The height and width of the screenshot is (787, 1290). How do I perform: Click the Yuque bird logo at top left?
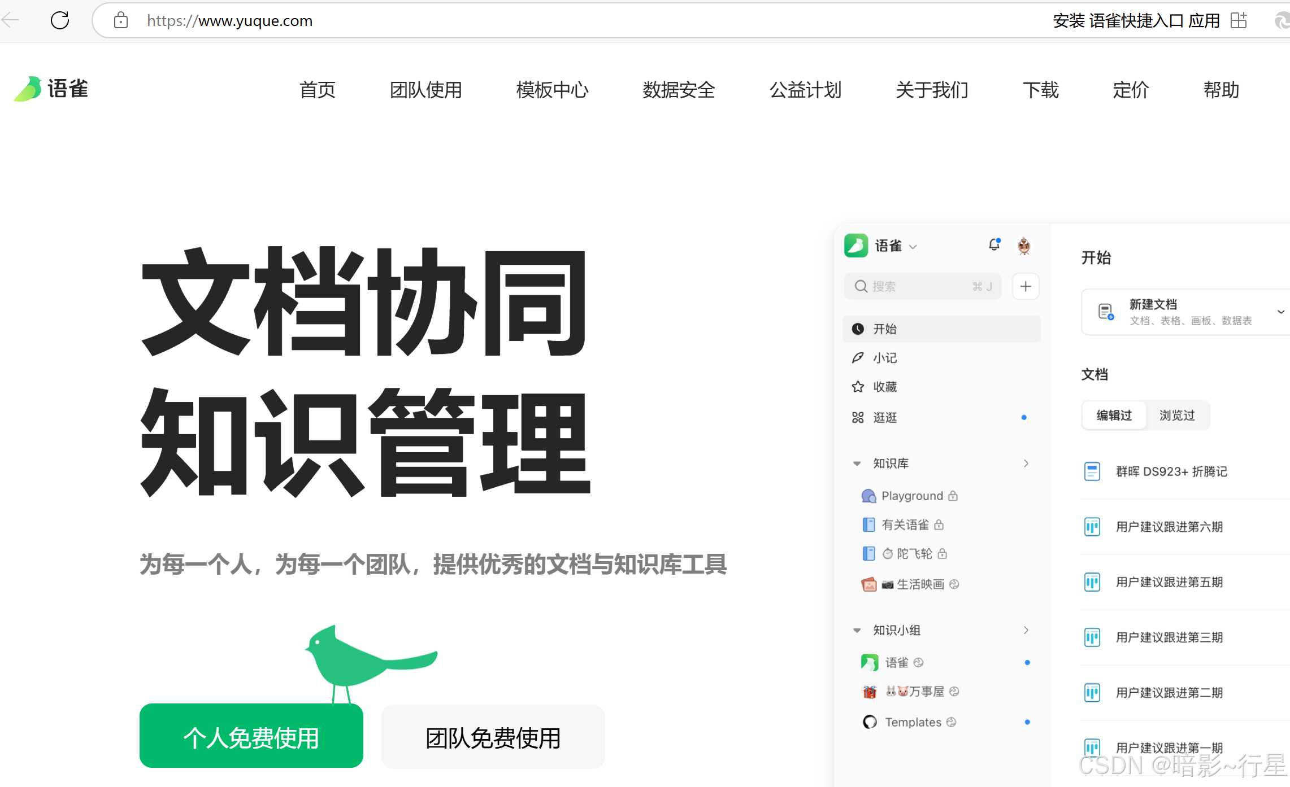(x=28, y=89)
